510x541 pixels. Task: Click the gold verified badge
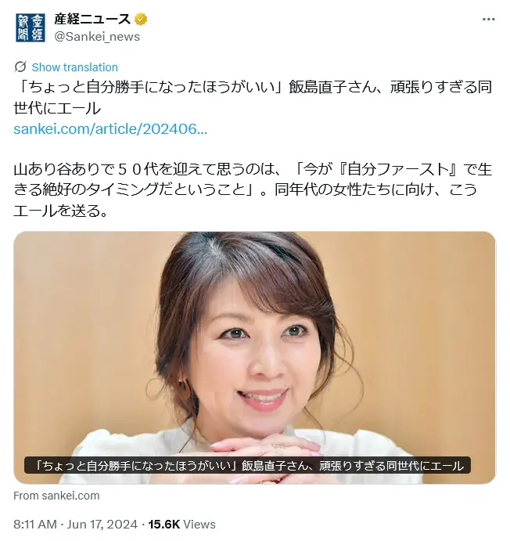click(141, 20)
